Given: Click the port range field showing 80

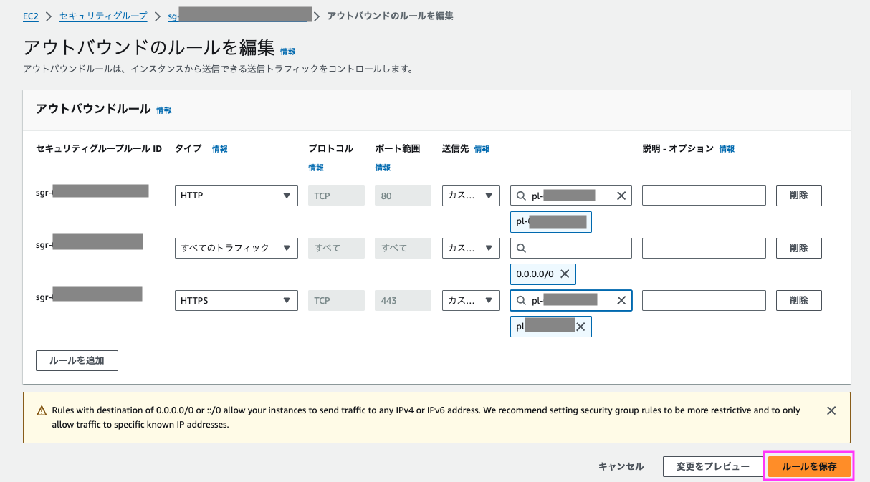Looking at the screenshot, I should coord(403,196).
